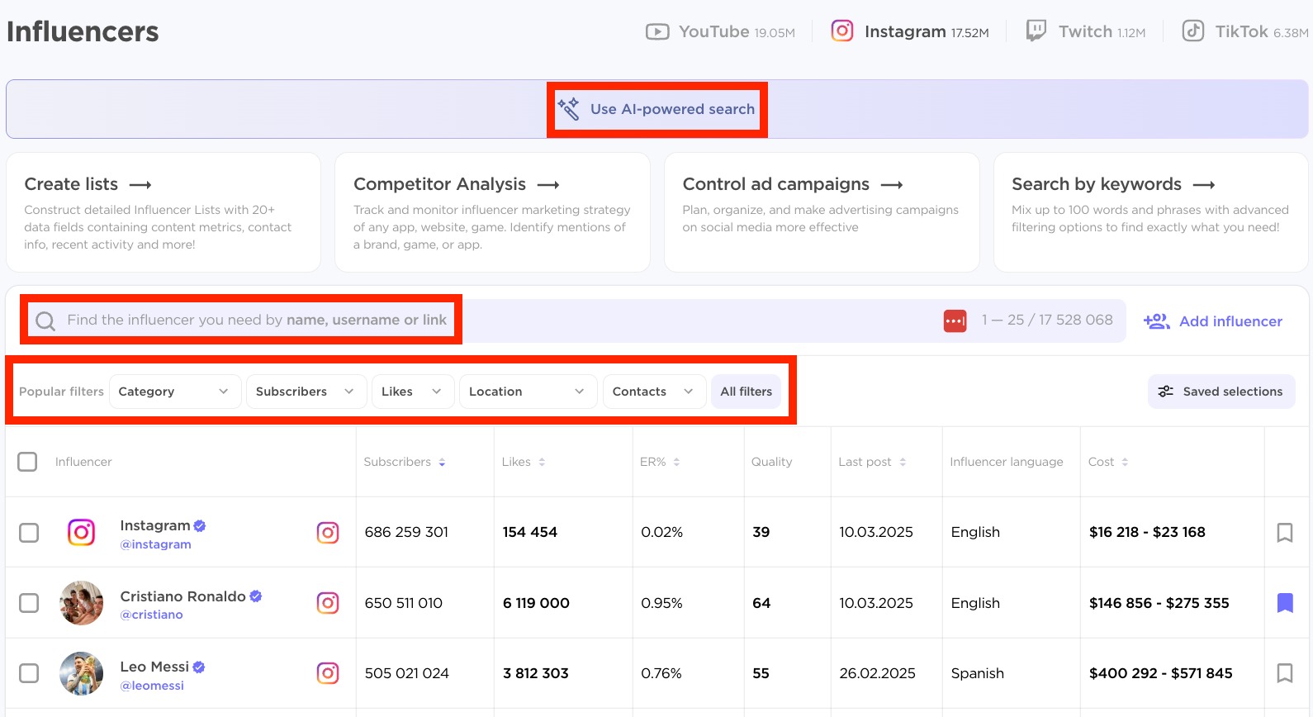
Task: Expand the Contacts filter dropdown
Action: 654,392
